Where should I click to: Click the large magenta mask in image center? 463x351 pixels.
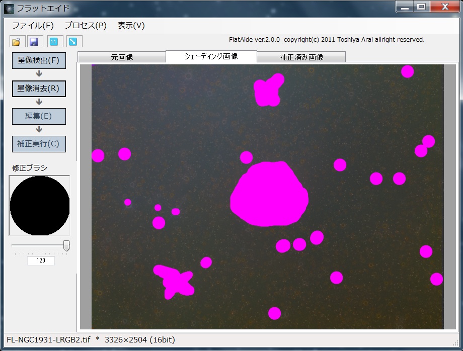pyautogui.click(x=269, y=194)
